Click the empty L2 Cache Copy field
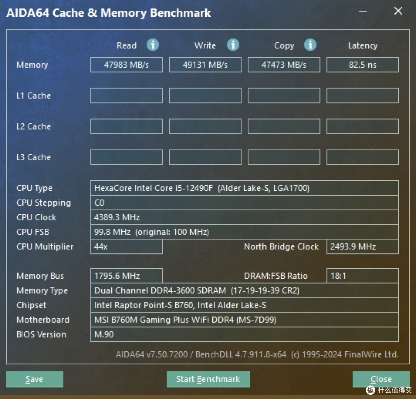 [284, 126]
